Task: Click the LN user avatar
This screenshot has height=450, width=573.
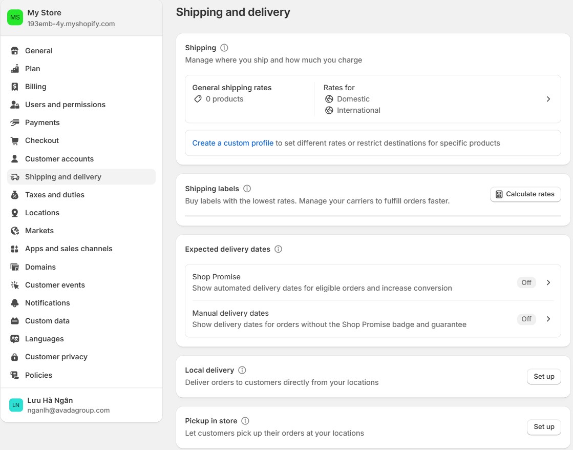Action: coord(16,405)
